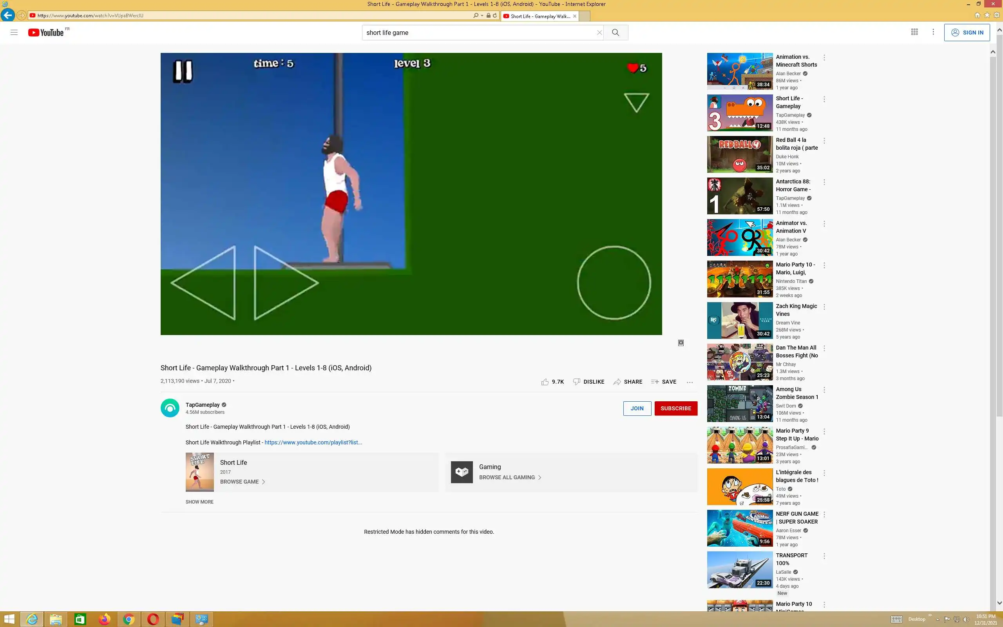The height and width of the screenshot is (627, 1003).
Task: Click the red Subscribe button
Action: coord(675,408)
